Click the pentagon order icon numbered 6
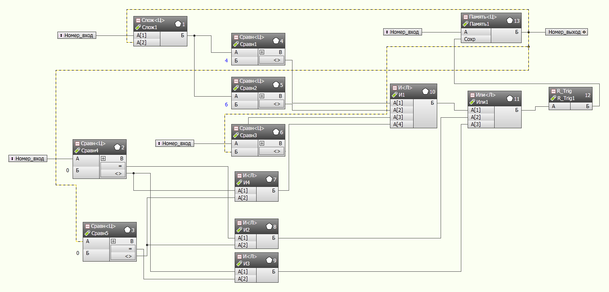609x292 pixels. (x=276, y=132)
